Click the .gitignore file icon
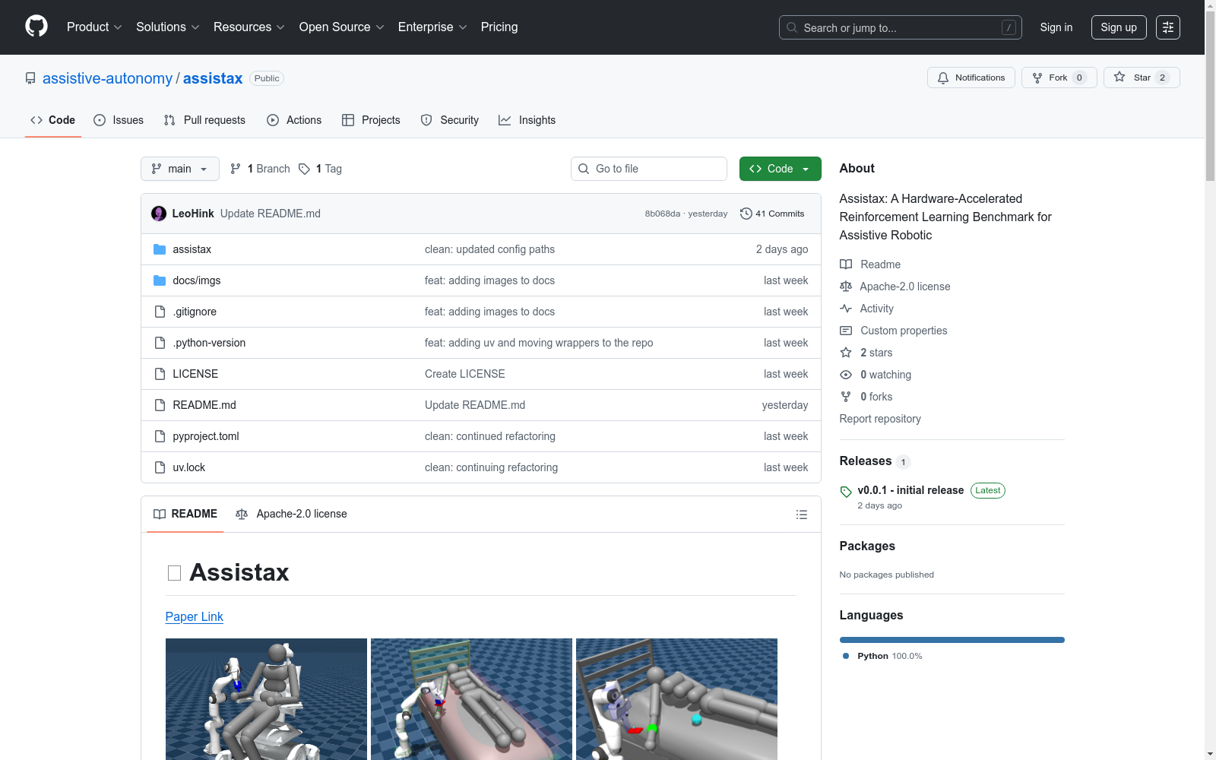This screenshot has height=760, width=1216. point(160,312)
